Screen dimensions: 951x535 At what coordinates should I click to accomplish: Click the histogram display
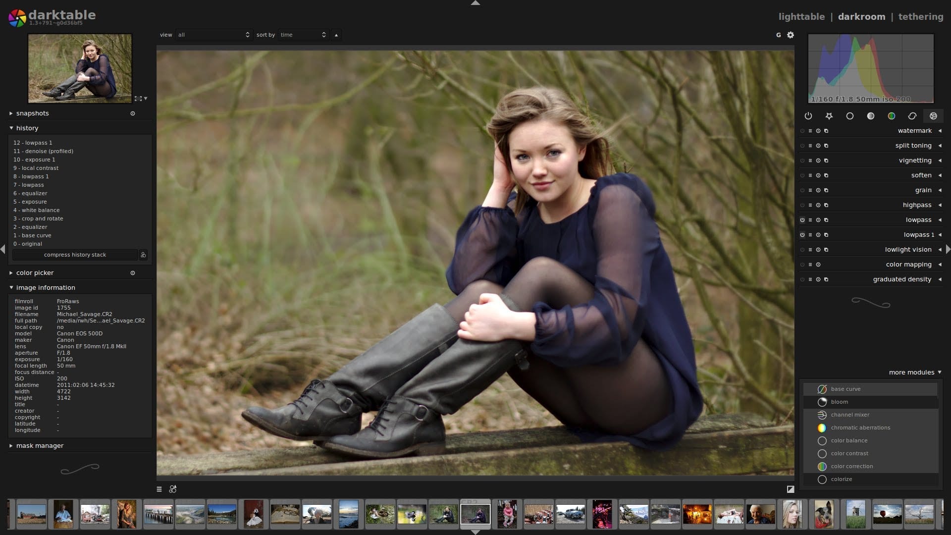pos(871,68)
